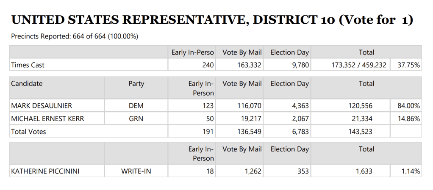Screen dimensions: 433x190
Task: Click the DEM party cell
Action: [x=136, y=106]
